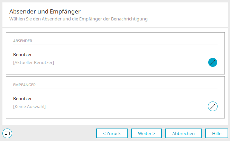This screenshot has height=141, width=230.
Task: Open Hilfe for this dialog
Action: (217, 133)
